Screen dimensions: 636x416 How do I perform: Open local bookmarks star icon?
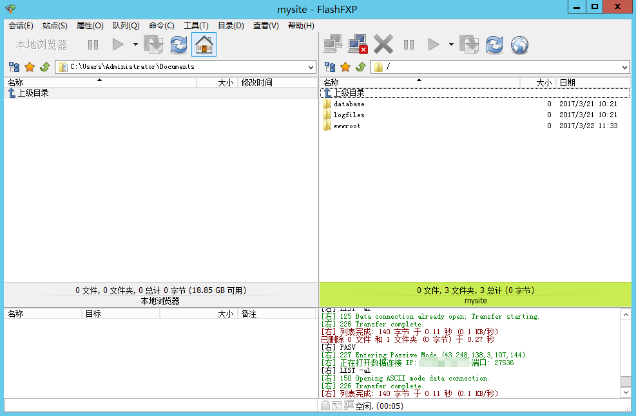pos(30,67)
